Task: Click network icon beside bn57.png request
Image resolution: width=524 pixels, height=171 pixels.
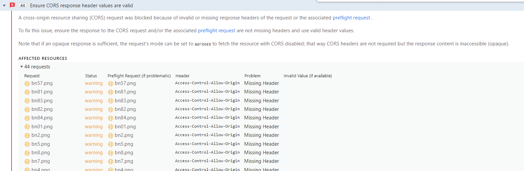Action: [x=27, y=84]
